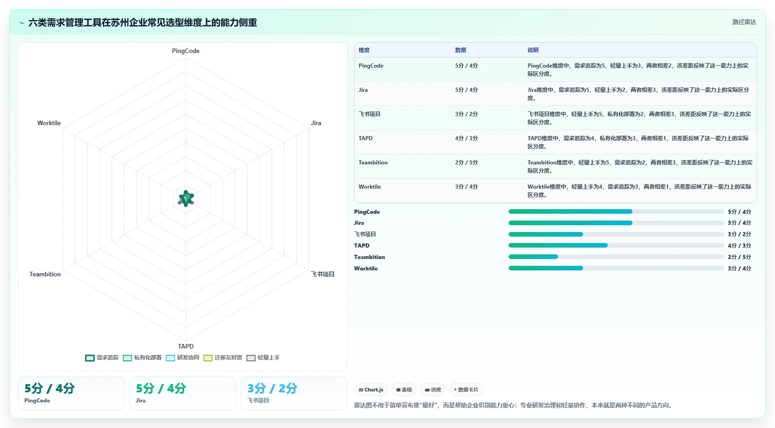
Task: Select the 进度 tag chip
Action: [433, 390]
